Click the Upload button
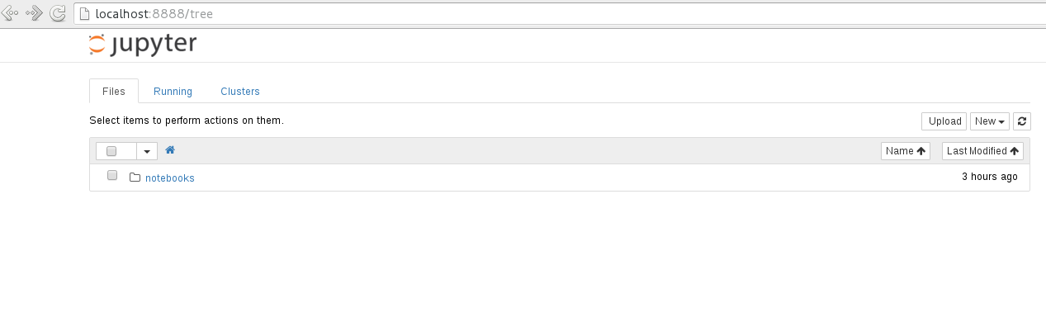 (944, 121)
